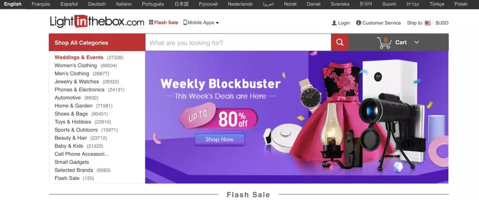Screen dimensions: 479x200
Task: Open the shopping cart icon
Action: click(x=384, y=42)
